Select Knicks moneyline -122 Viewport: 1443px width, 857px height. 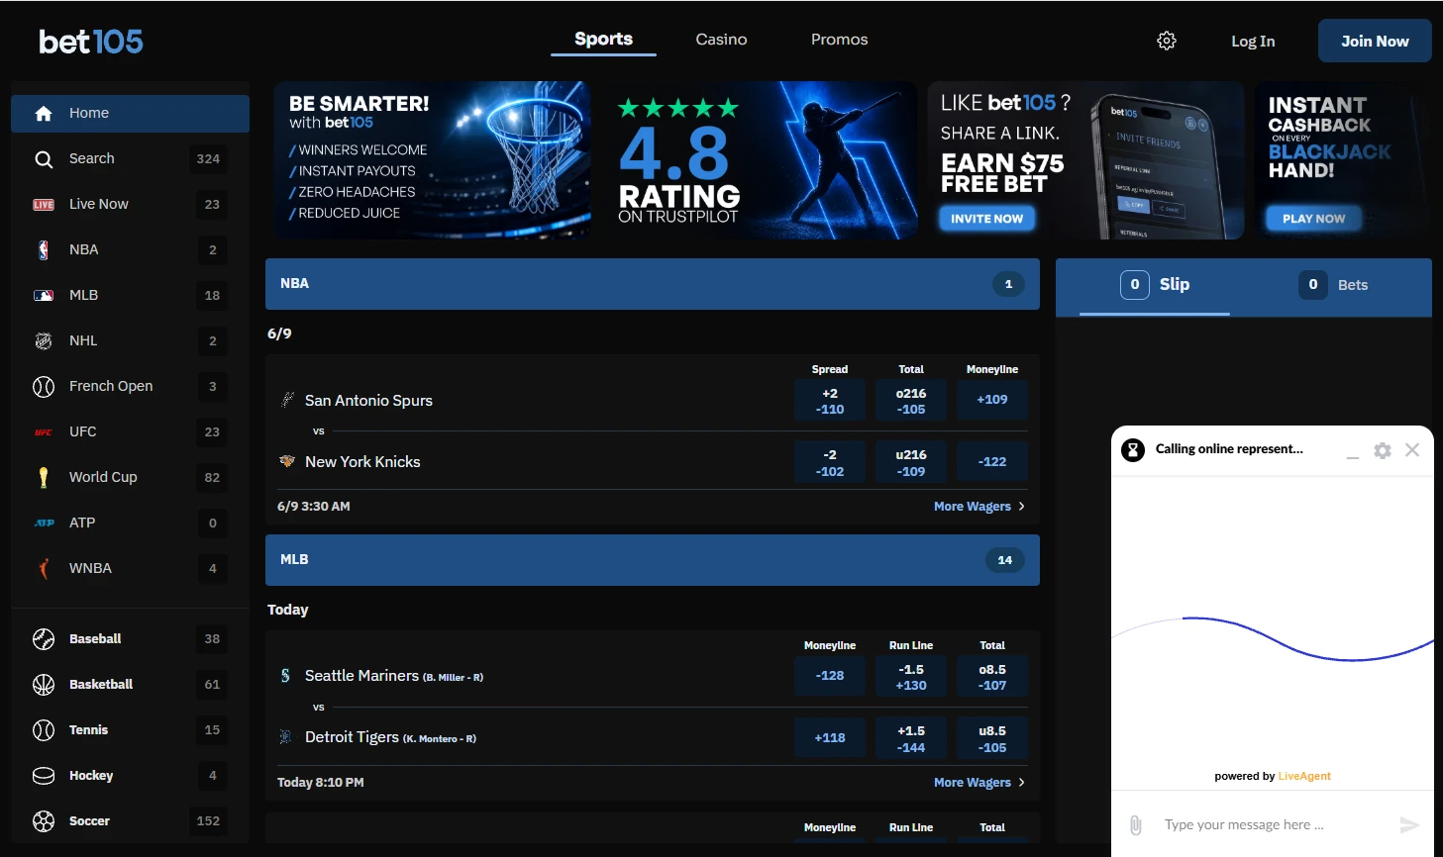click(x=992, y=462)
